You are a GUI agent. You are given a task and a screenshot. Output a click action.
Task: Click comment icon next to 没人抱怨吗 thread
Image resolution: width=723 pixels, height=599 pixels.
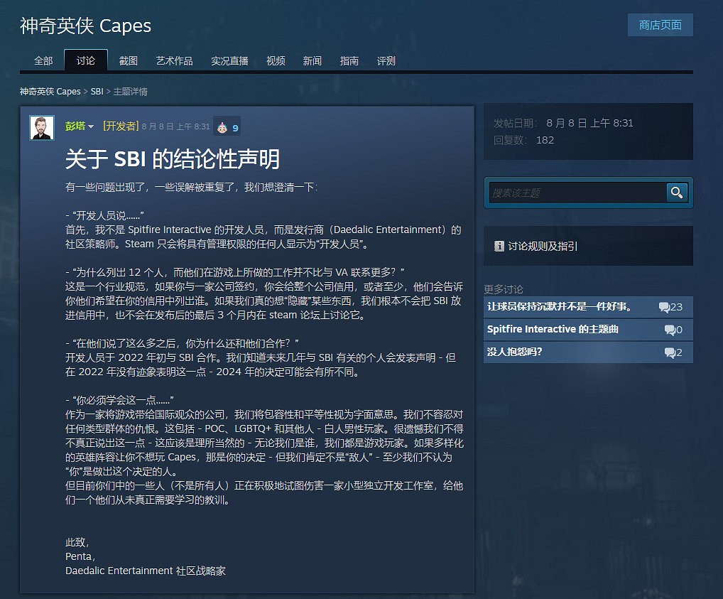click(x=670, y=351)
